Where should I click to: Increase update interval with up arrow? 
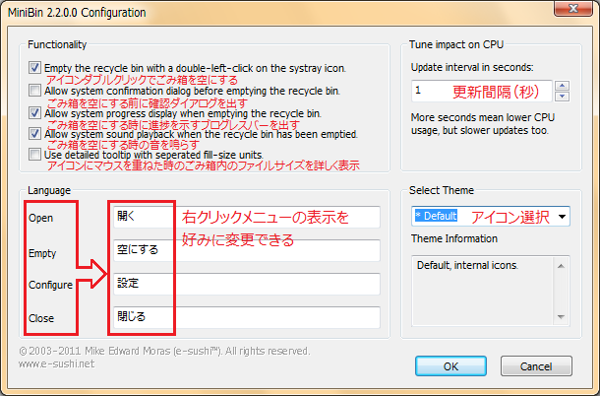coord(562,86)
